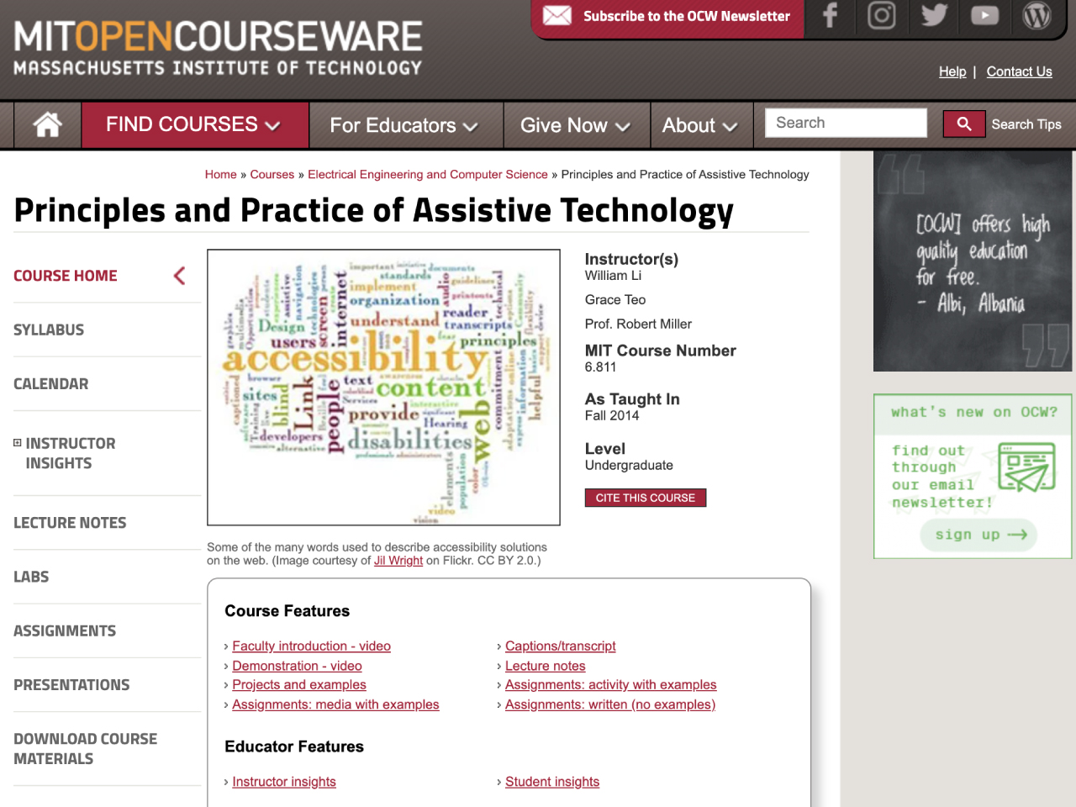Click the email newsletter paper-plane icon
This screenshot has width=1076, height=807.
(1026, 467)
